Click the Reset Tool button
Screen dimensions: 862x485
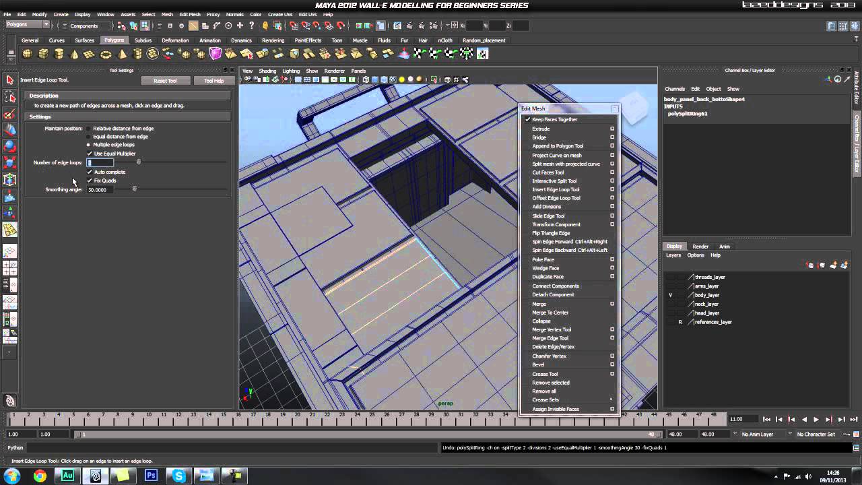click(165, 81)
